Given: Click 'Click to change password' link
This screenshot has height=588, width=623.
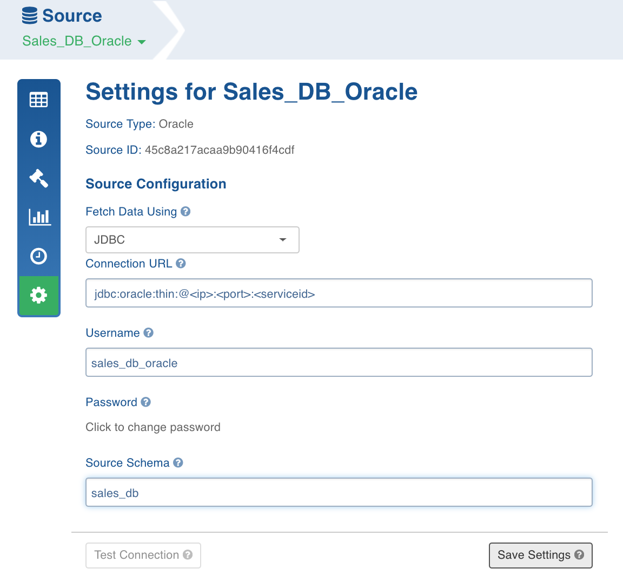Looking at the screenshot, I should click(153, 427).
